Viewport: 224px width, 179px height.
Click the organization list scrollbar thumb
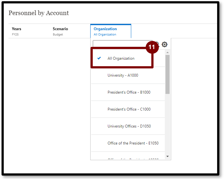(x=168, y=74)
